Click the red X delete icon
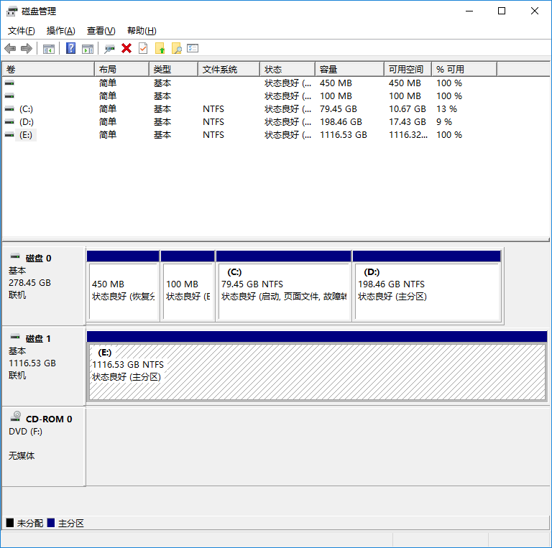552x548 pixels. [x=126, y=48]
